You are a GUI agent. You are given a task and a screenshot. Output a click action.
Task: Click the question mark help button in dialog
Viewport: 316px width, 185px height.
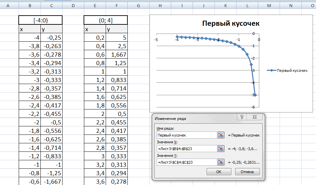(x=242, y=117)
